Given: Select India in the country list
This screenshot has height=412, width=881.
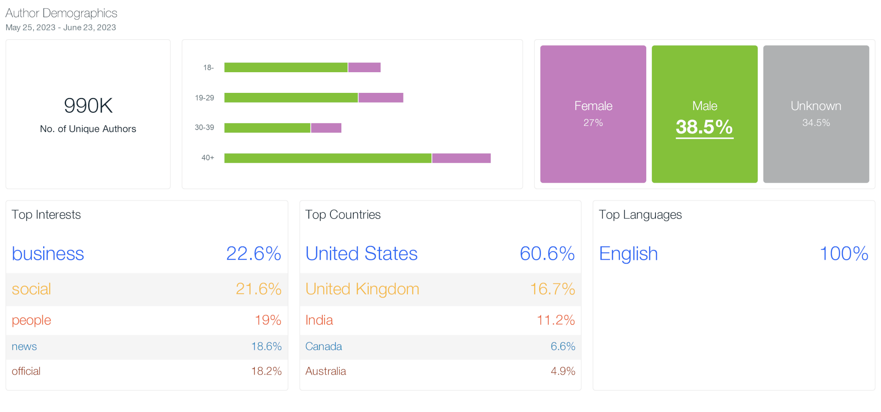Looking at the screenshot, I should click(x=319, y=320).
